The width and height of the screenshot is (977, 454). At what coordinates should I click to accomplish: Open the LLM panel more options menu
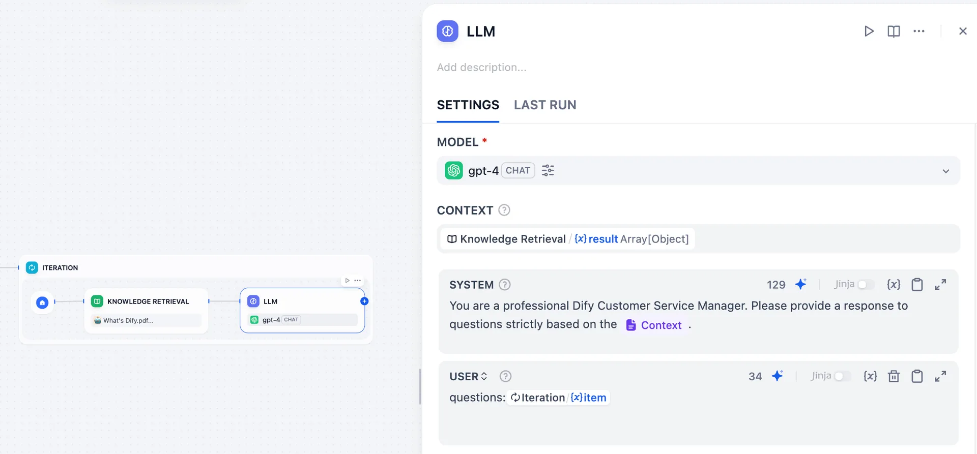(919, 31)
